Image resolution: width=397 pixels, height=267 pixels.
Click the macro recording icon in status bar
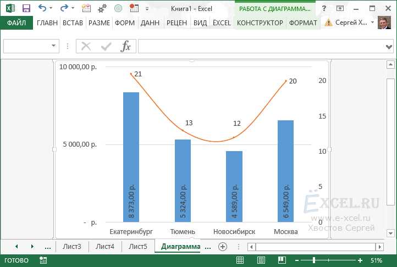(43, 260)
